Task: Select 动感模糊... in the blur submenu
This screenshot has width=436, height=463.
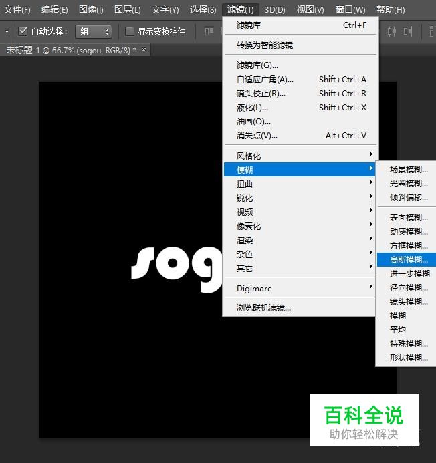Action: pyautogui.click(x=407, y=232)
